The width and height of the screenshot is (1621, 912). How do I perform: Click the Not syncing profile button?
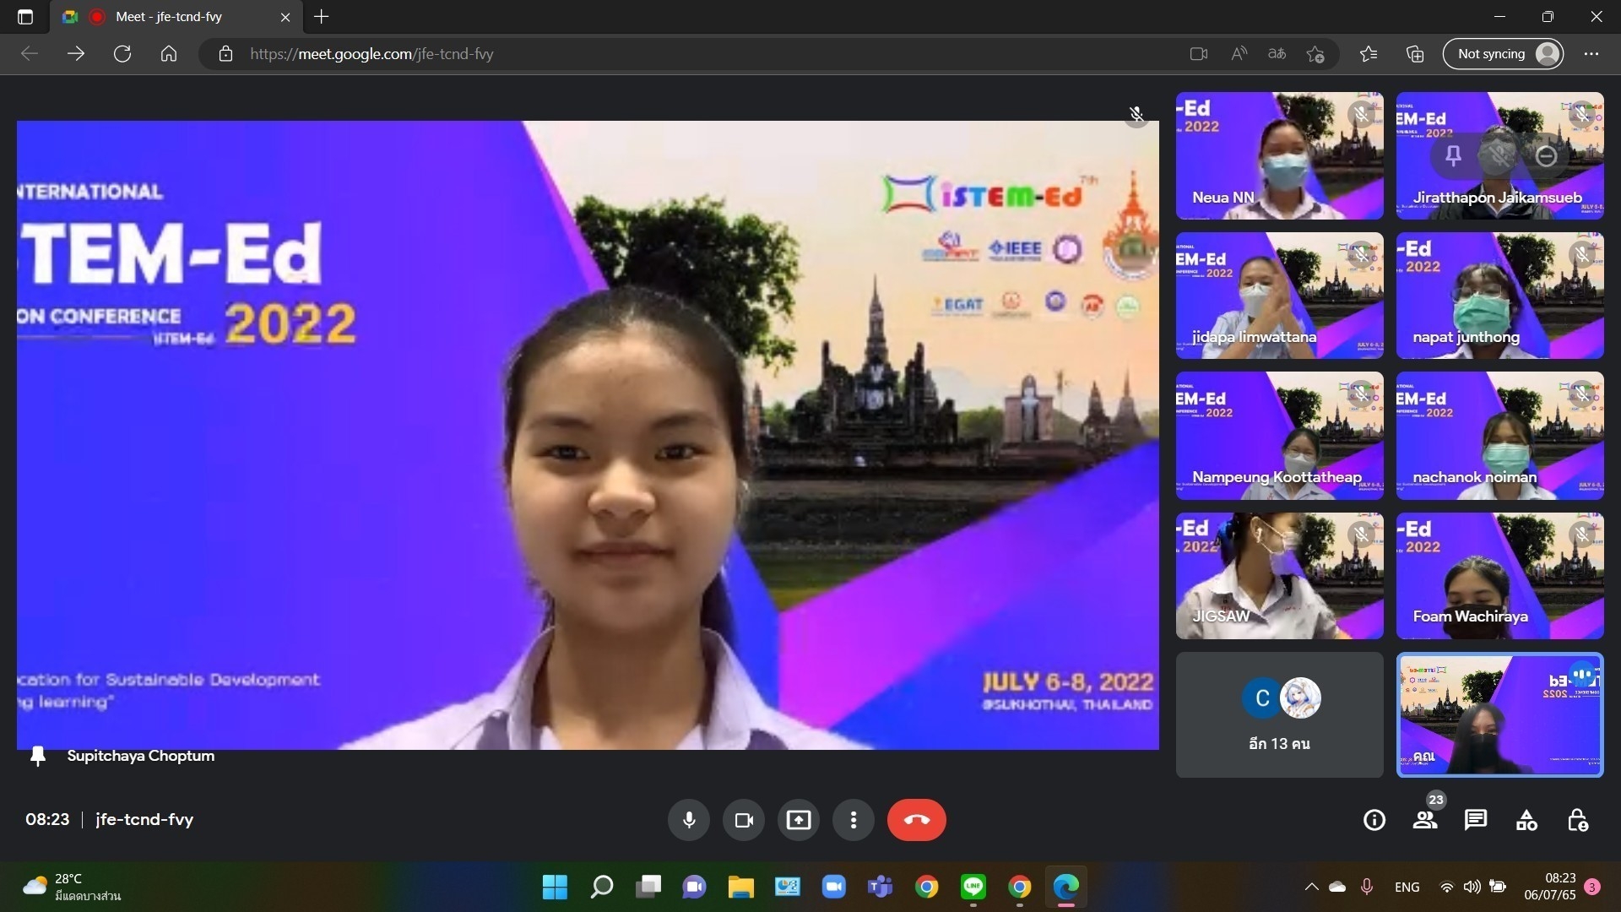pos(1504,54)
